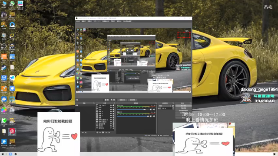Click the blue app icon in the taskbar
Image resolution: width=278 pixels, height=156 pixels.
10,154
